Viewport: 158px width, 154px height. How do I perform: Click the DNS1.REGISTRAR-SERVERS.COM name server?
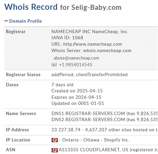pyautogui.click(x=88, y=113)
